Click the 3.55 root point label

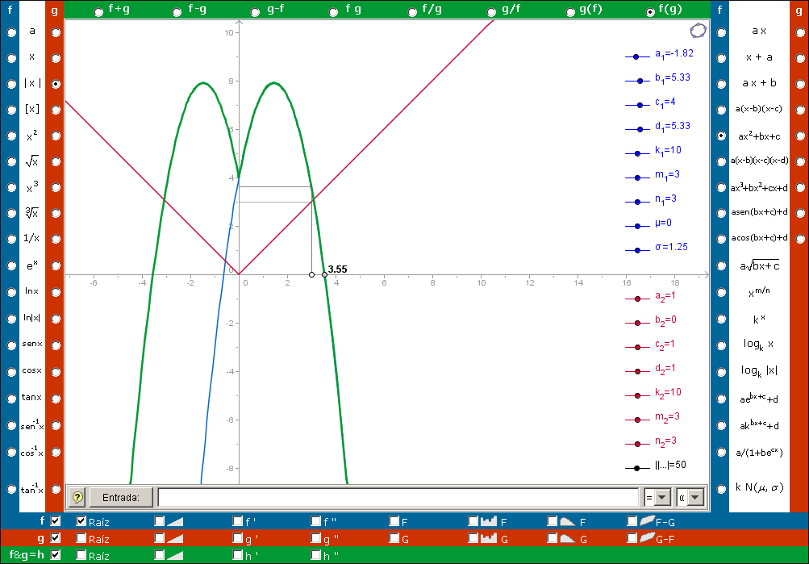click(337, 269)
